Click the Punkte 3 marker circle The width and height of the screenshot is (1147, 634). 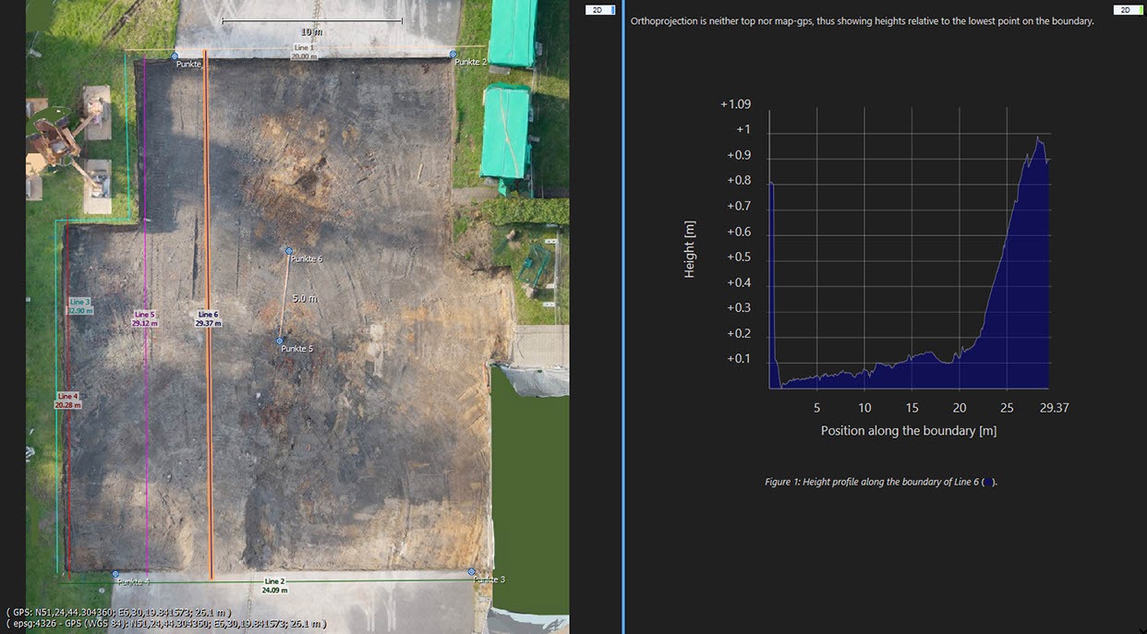pos(472,572)
